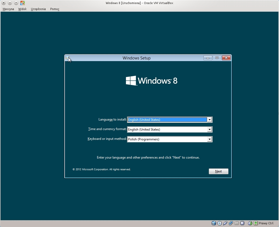Image resolution: width=279 pixels, height=227 pixels.
Task: Click the Polish (Programmers) keyboard field
Action: click(x=170, y=139)
